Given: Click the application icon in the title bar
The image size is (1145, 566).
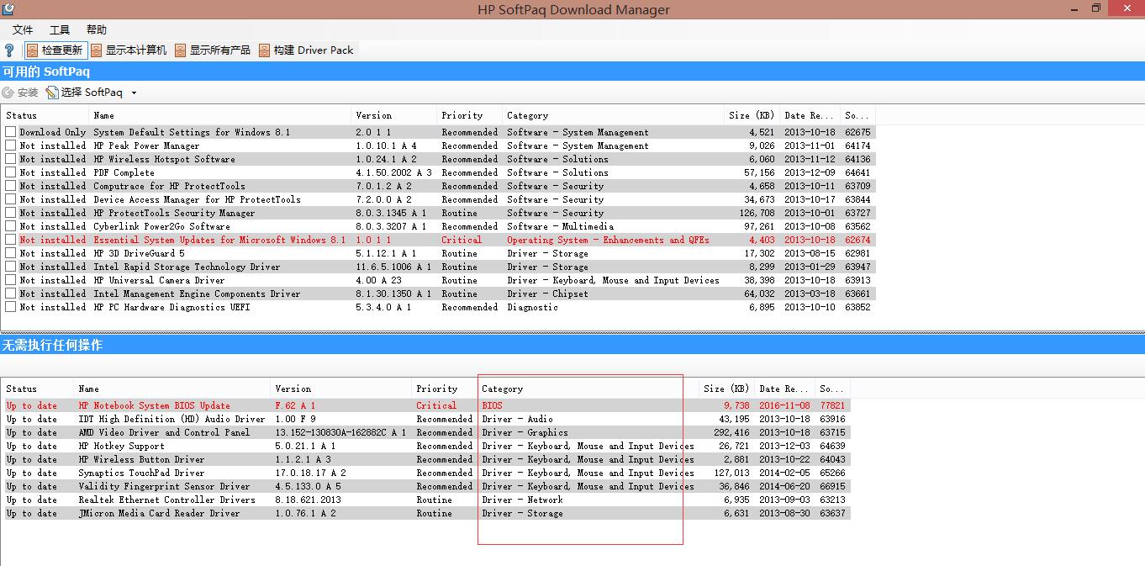Looking at the screenshot, I should tap(8, 9).
